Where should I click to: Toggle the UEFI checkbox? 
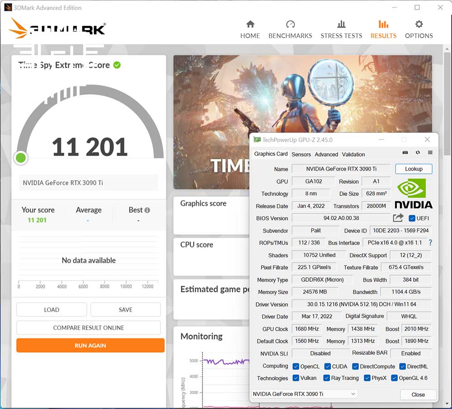[412, 218]
